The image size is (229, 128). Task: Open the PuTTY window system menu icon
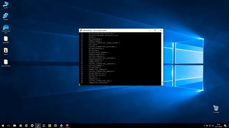tap(81, 30)
